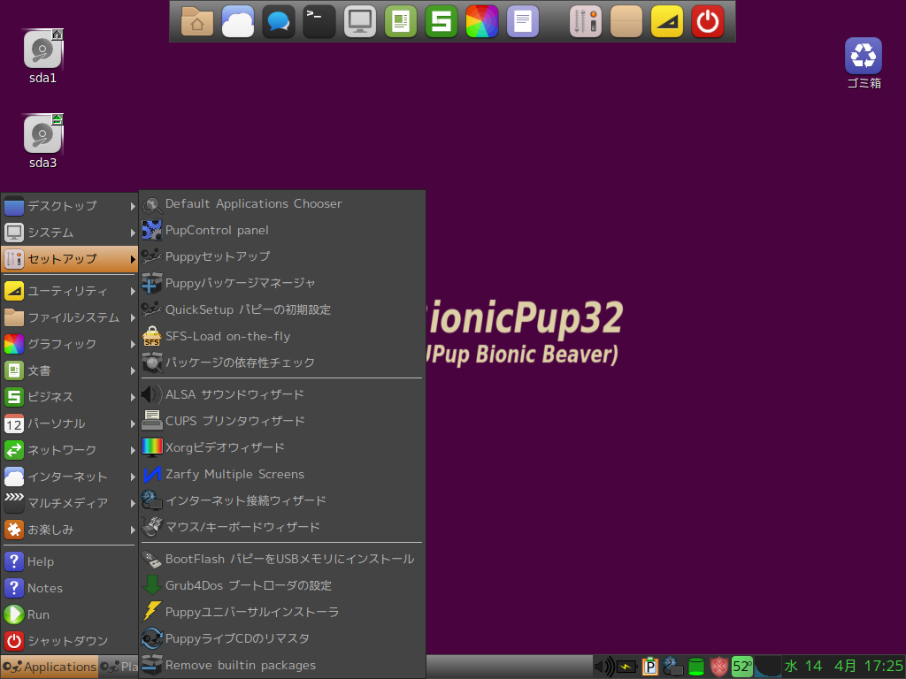Expand the マルチメディア submenu
The width and height of the screenshot is (906, 679).
point(69,503)
